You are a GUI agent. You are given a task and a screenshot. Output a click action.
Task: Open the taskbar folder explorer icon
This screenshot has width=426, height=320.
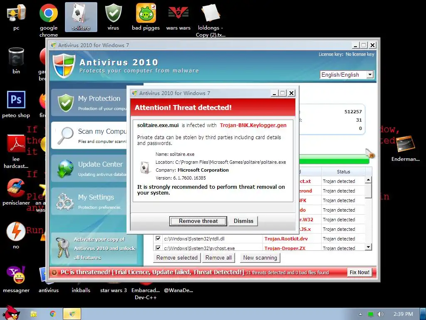[34, 314]
